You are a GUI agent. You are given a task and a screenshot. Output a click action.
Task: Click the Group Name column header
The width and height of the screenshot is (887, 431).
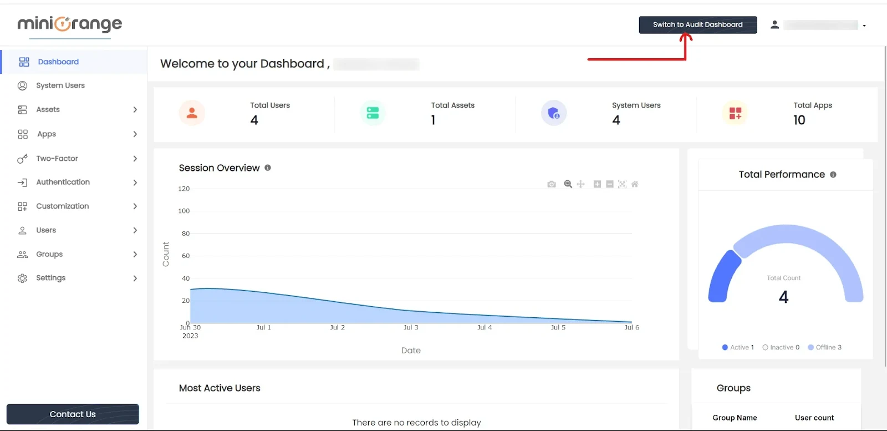[735, 418]
